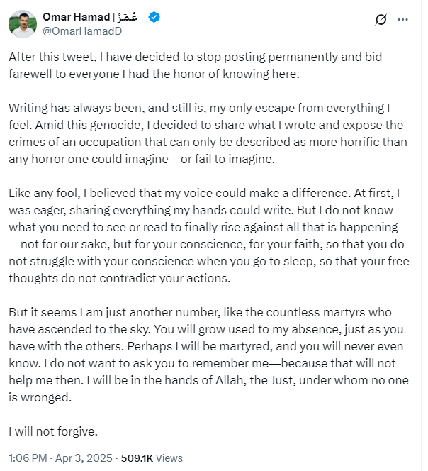
Task: Open Omar Hamad's profile picture
Action: 23,24
